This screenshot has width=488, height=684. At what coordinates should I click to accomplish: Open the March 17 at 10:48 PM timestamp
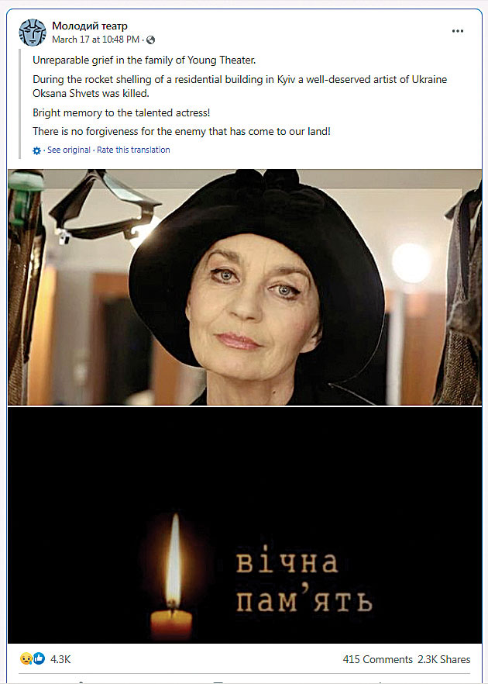pyautogui.click(x=95, y=40)
